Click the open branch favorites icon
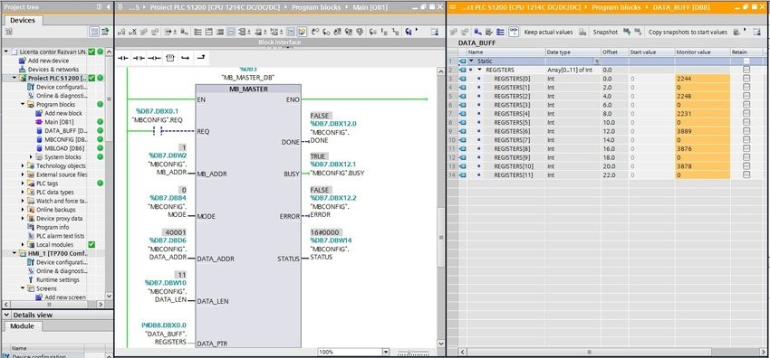This screenshot has height=358, width=770. (185, 58)
